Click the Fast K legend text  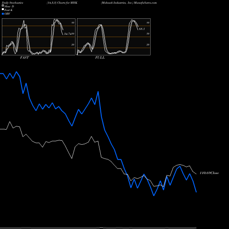click(x=9, y=10)
